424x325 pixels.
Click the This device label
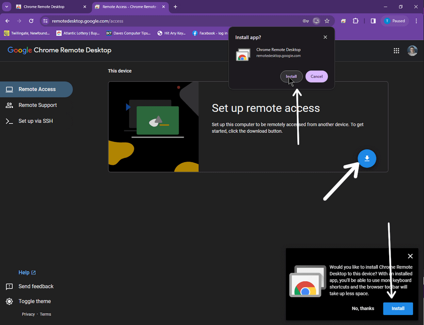pyautogui.click(x=120, y=71)
